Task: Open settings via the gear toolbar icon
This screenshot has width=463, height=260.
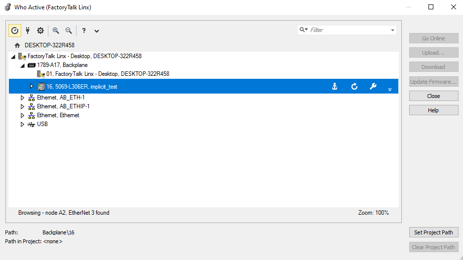Action: coord(40,31)
